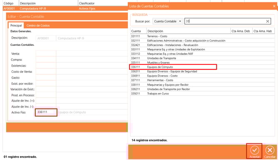Select account 336111 Equipos de Cómputo row
The width and height of the screenshot is (278, 160).
point(202,67)
